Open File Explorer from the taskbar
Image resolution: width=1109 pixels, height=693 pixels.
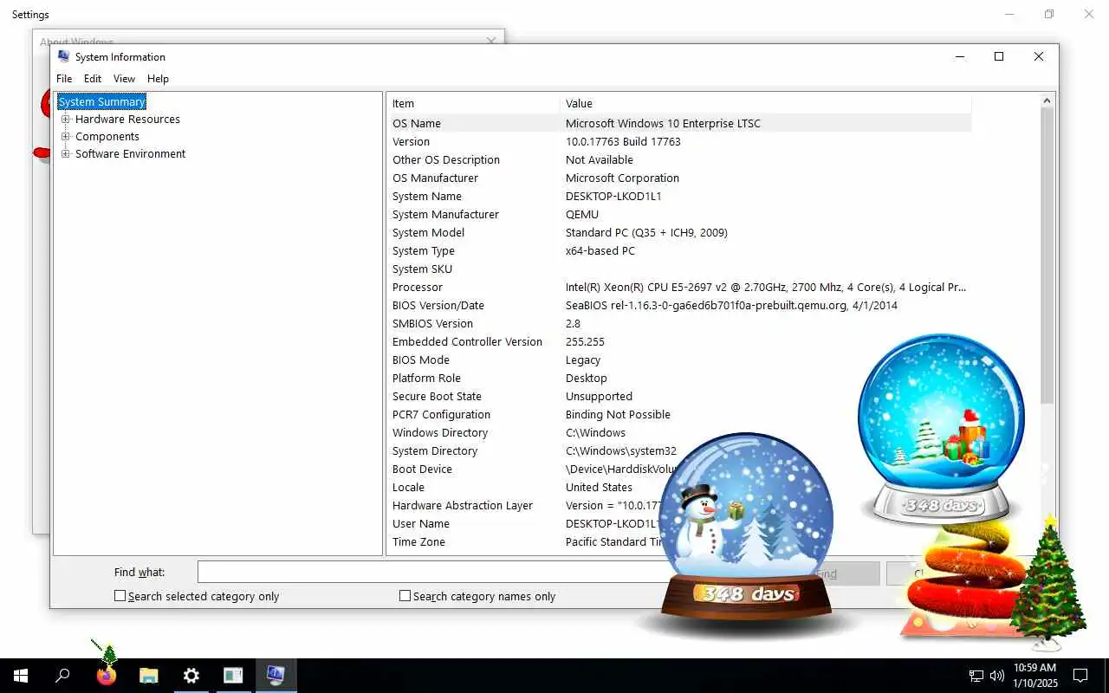(149, 676)
